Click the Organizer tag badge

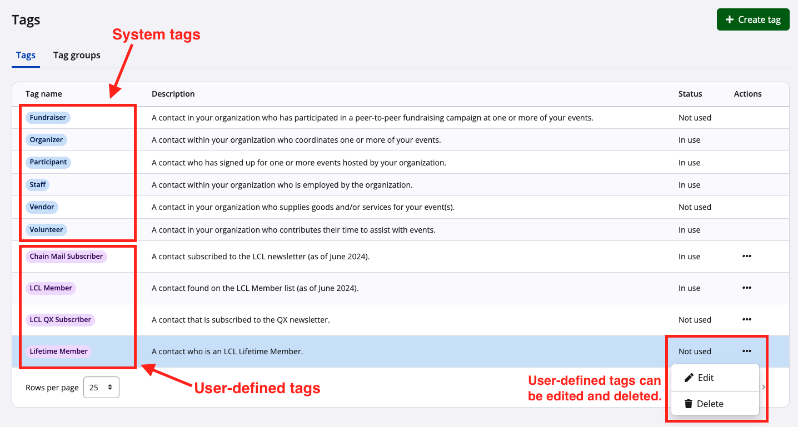46,140
